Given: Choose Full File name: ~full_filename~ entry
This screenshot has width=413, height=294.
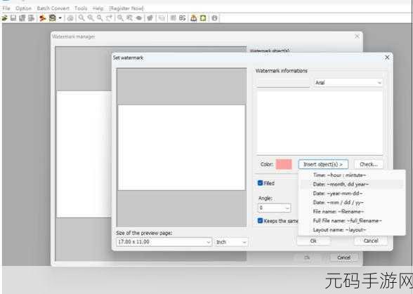Looking at the screenshot, I should 352,220.
